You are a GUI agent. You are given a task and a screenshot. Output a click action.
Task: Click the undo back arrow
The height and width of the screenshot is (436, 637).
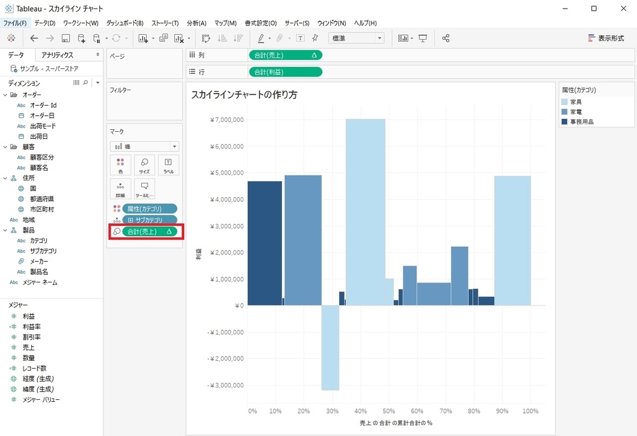point(34,38)
